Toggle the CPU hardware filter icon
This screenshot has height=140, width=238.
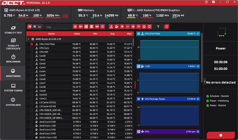75,27
